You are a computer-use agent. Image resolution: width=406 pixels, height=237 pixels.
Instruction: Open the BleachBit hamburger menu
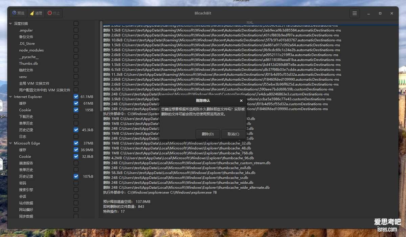[x=355, y=13]
